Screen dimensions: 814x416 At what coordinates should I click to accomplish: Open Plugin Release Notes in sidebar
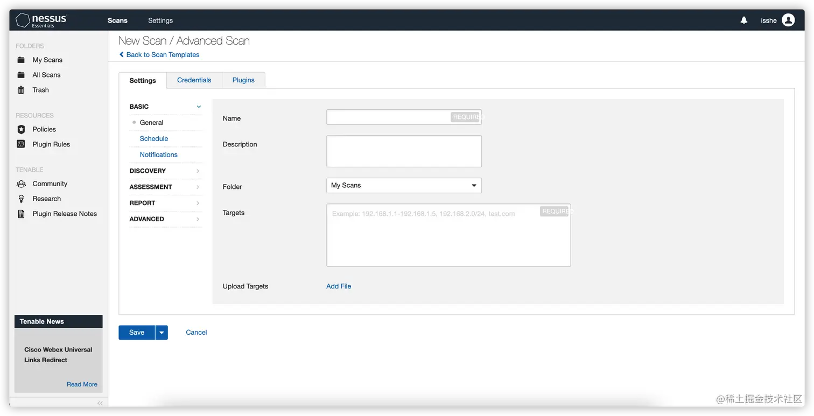tap(65, 214)
